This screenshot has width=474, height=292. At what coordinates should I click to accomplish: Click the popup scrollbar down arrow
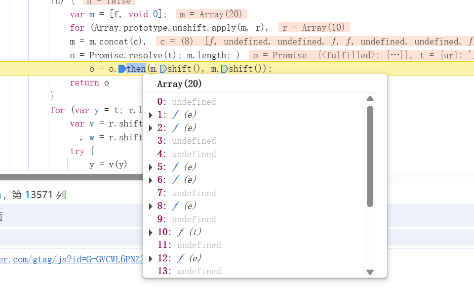click(370, 272)
